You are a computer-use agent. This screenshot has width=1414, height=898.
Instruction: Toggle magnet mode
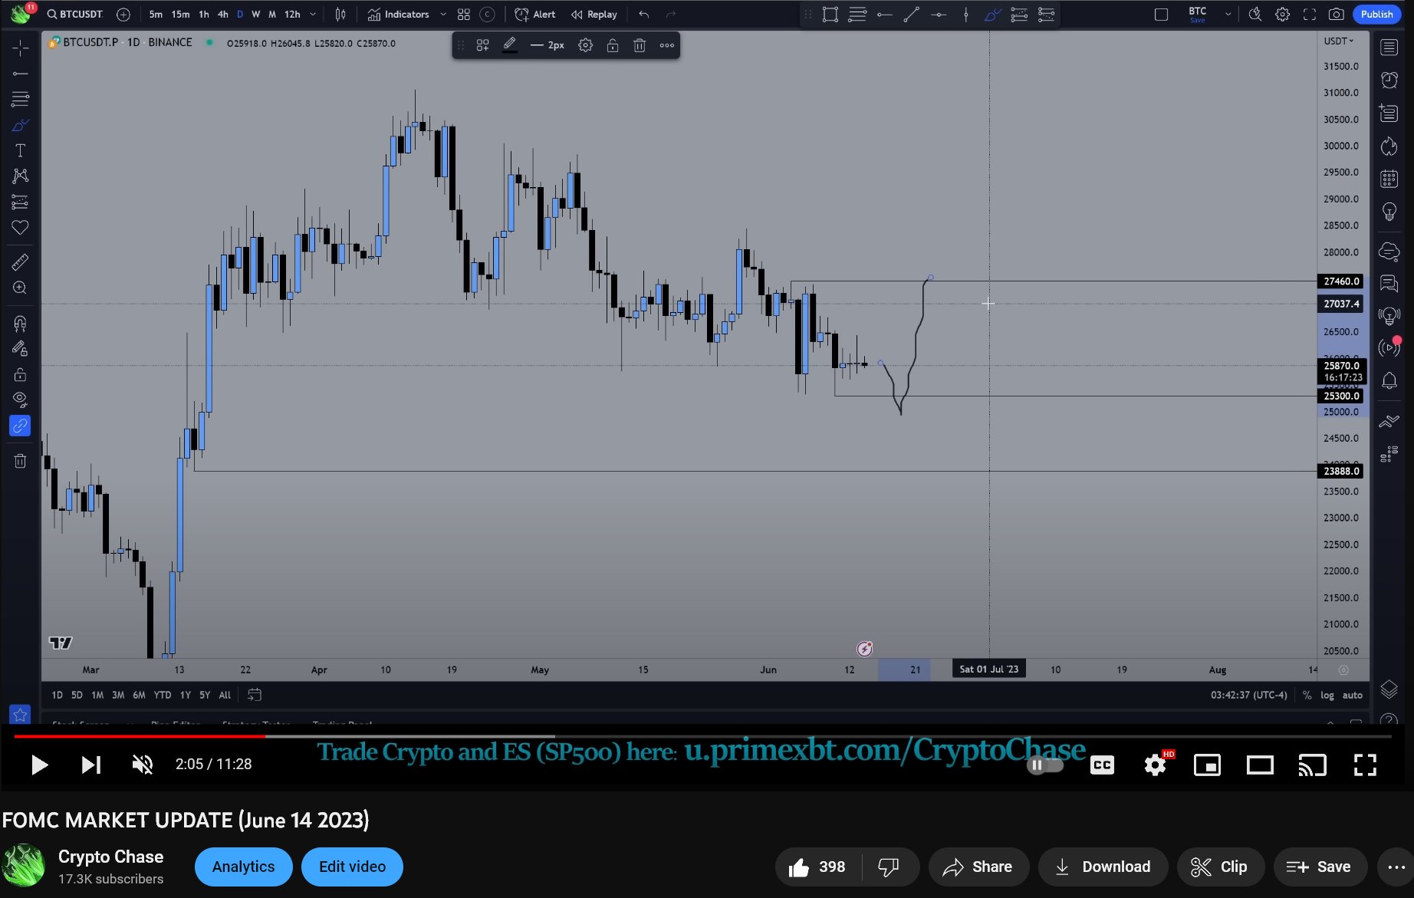[20, 323]
